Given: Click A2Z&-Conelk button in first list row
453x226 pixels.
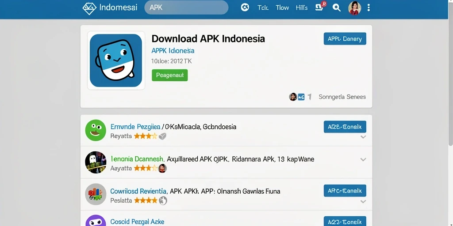Looking at the screenshot, I should 345,127.
